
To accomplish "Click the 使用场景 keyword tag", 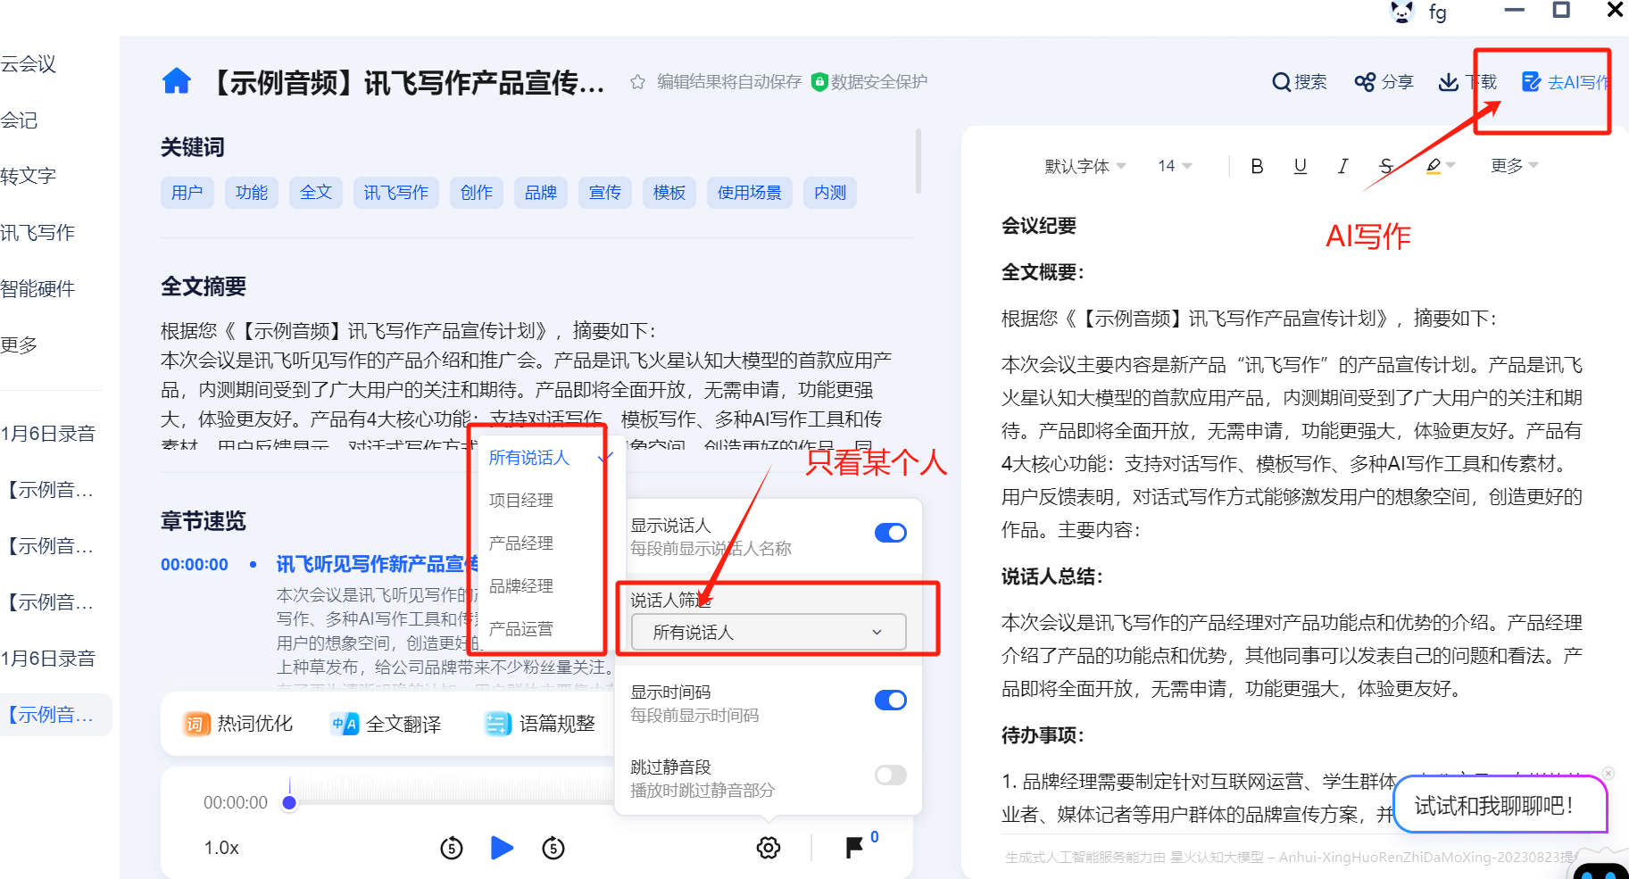I will 750,193.
